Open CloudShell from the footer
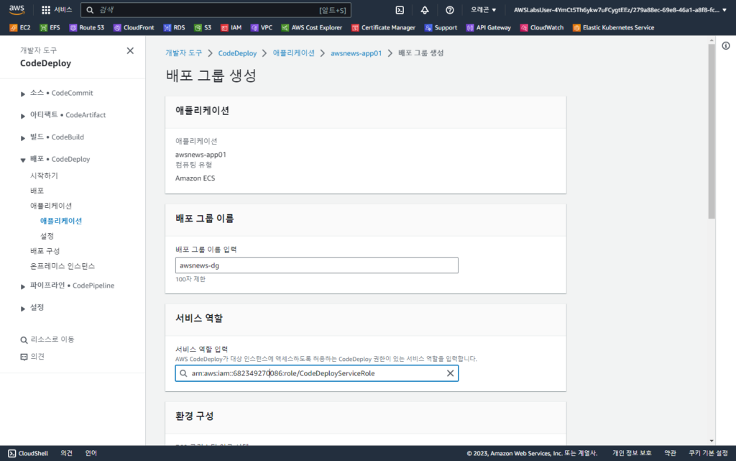Image resolution: width=736 pixels, height=461 pixels. point(28,454)
